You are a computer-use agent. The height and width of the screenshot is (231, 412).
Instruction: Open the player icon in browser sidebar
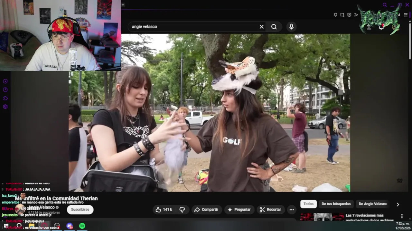pyautogui.click(x=5, y=81)
